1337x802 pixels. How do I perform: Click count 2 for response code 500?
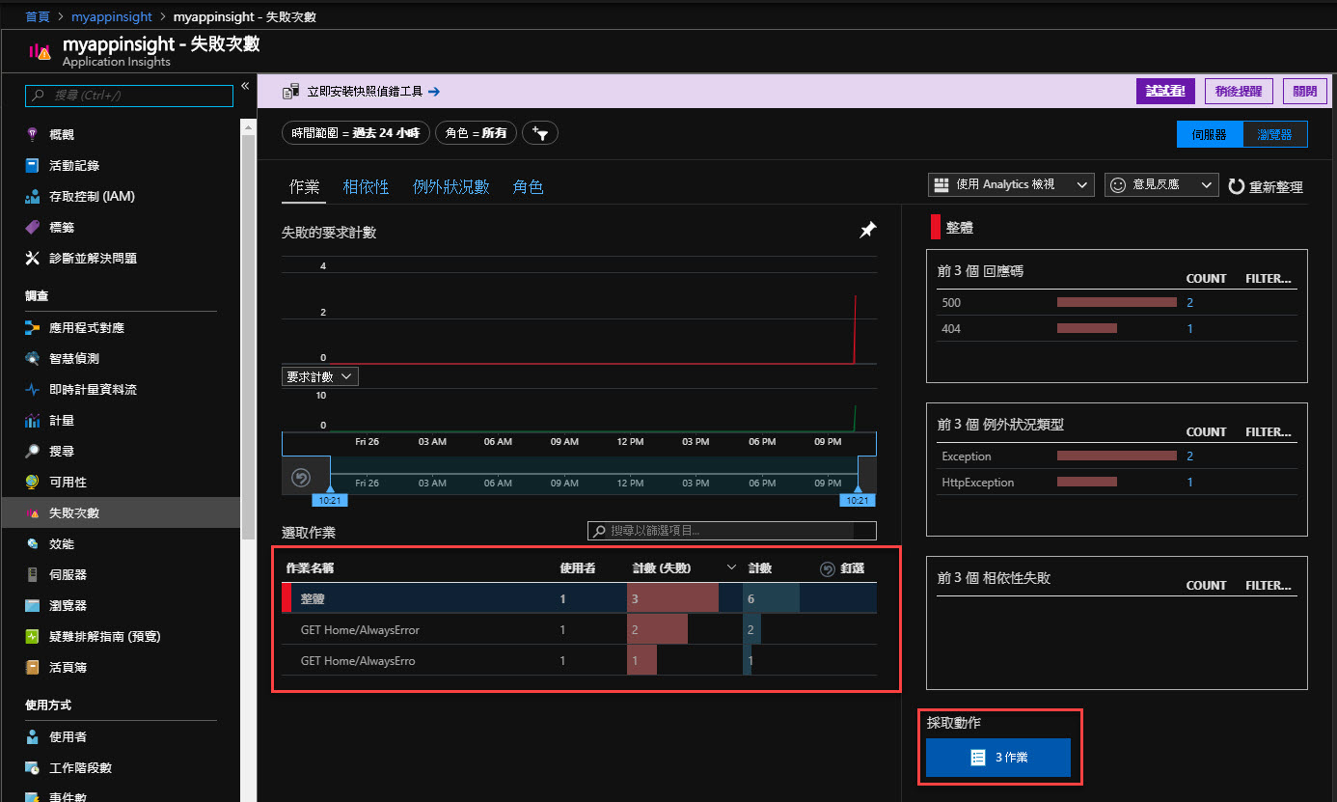(x=1189, y=302)
